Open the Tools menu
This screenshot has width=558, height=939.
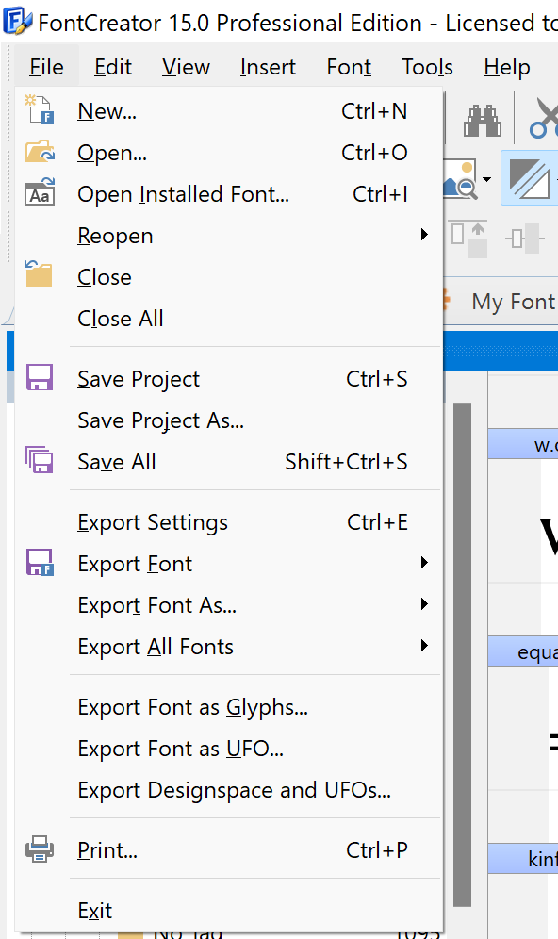tap(427, 67)
